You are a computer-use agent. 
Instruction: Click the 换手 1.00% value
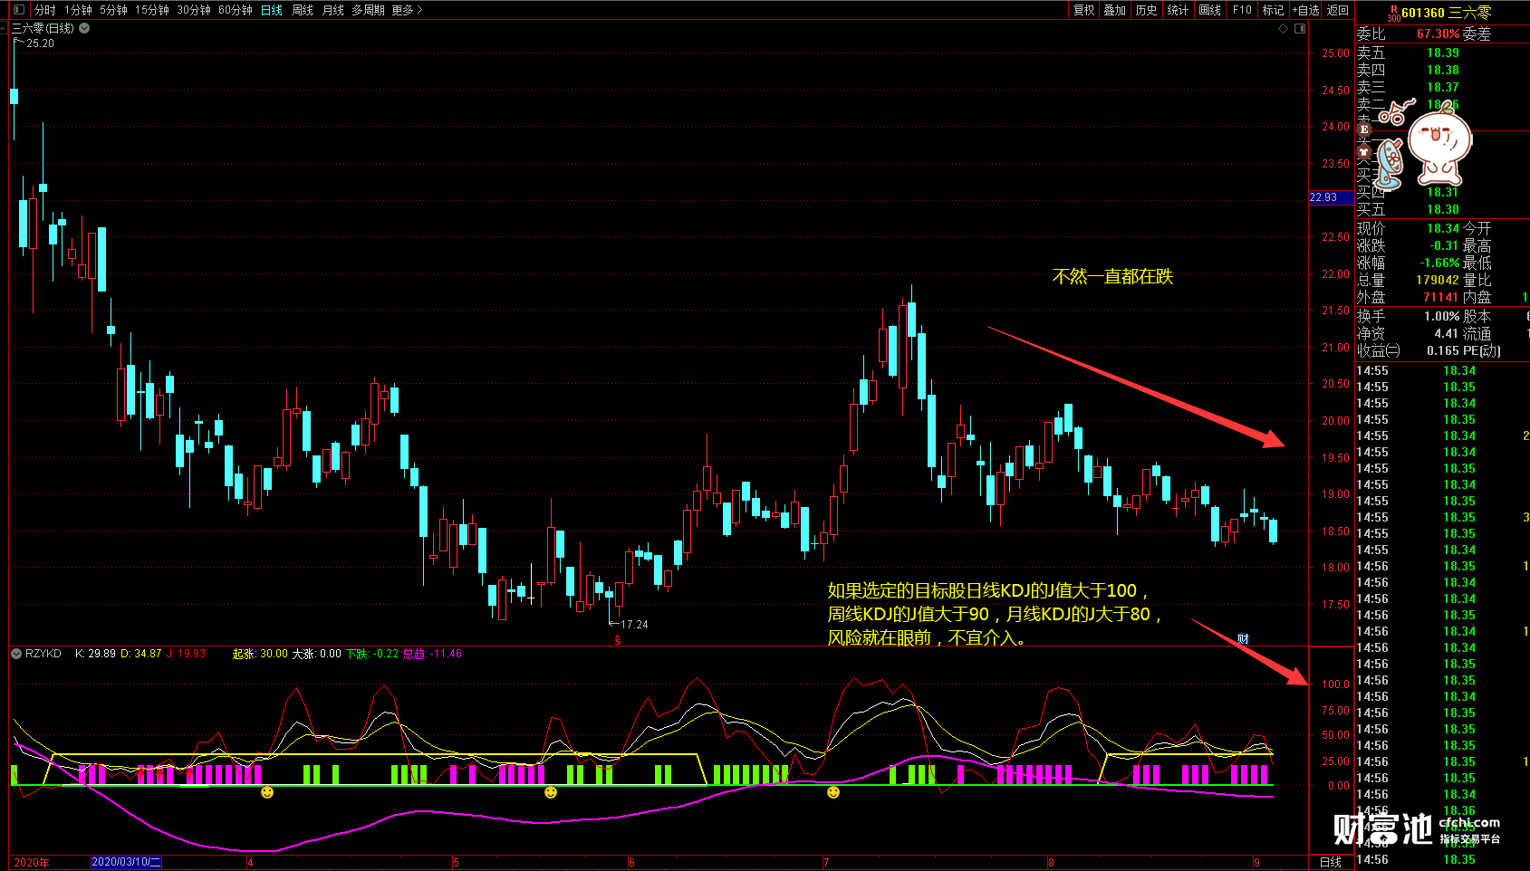point(1442,316)
